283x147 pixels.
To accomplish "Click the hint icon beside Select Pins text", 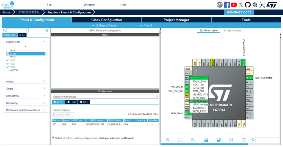I will tap(53, 138).
